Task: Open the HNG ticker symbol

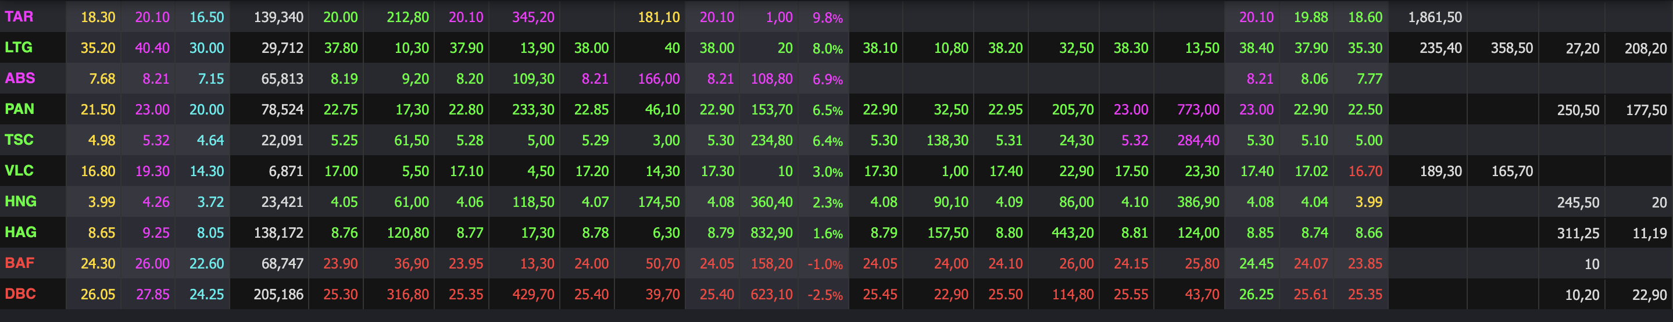Action: (21, 202)
